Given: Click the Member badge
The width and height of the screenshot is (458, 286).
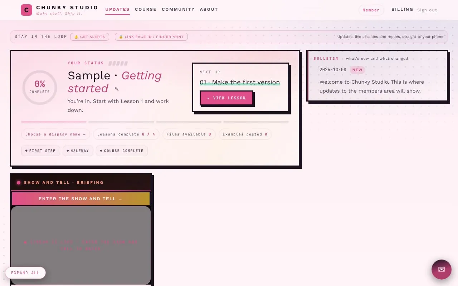Looking at the screenshot, I should coord(371,10).
